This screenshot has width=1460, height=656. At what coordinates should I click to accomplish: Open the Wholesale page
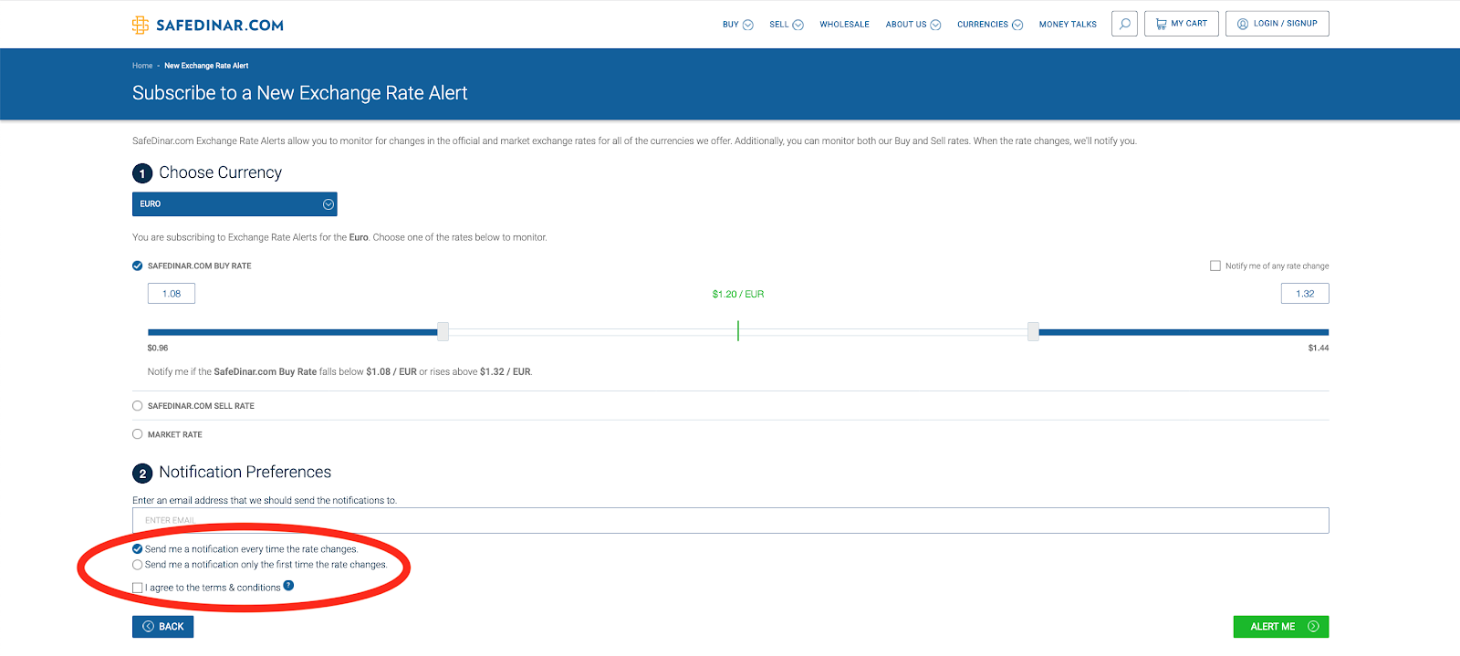pyautogui.click(x=844, y=25)
